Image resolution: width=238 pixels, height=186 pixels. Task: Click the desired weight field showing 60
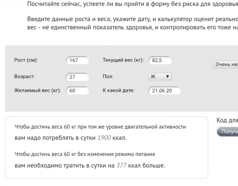(x=77, y=91)
